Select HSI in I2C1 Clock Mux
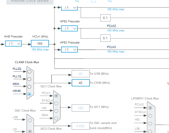 click(x=56, y=111)
